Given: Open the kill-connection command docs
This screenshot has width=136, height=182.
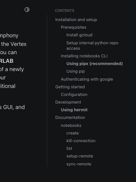Looking at the screenshot, I should 81,141.
